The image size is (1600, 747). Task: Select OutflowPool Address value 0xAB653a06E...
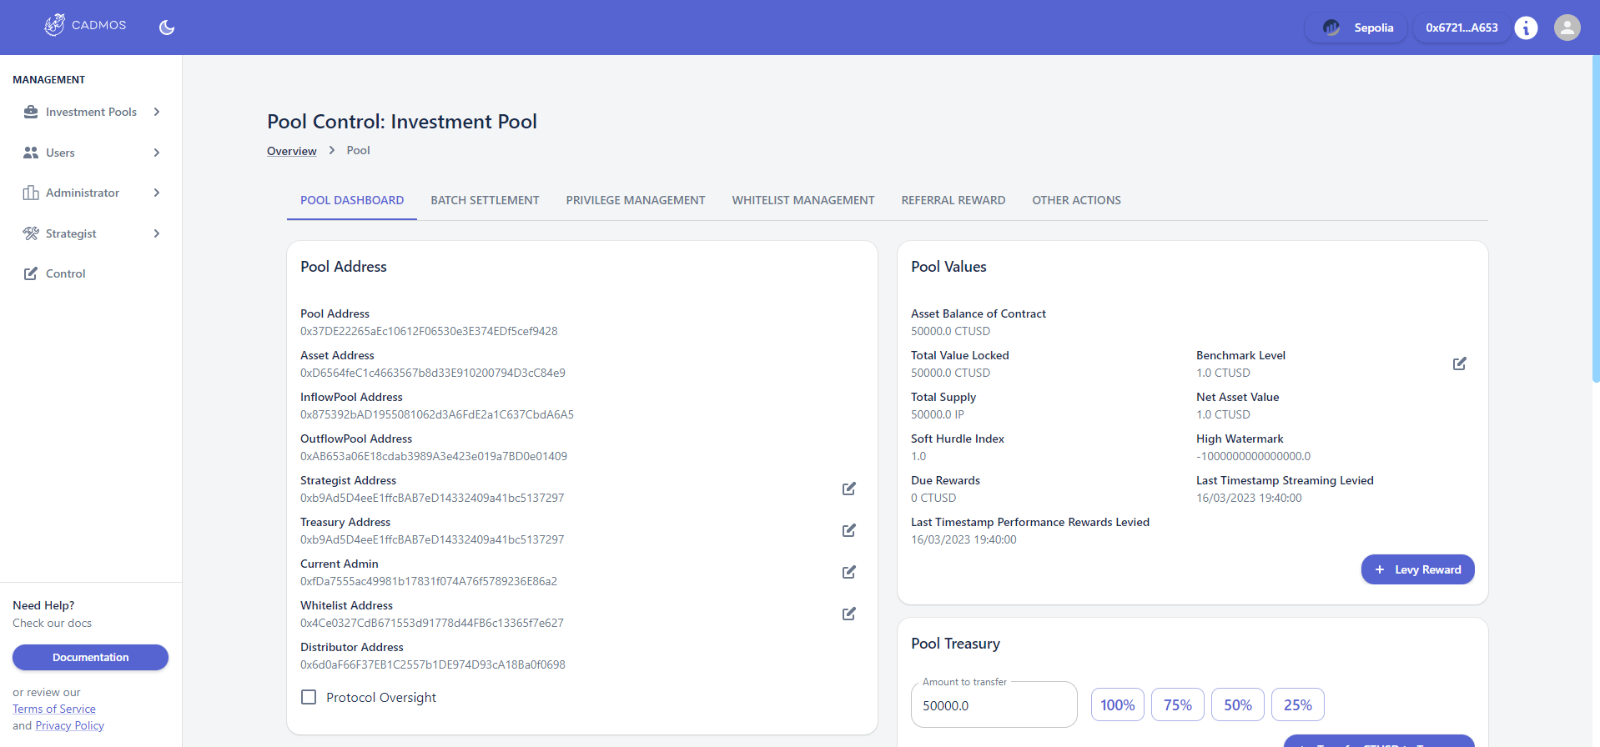tap(434, 456)
